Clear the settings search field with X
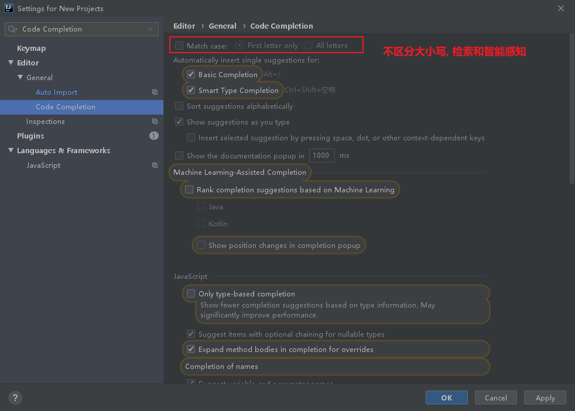The width and height of the screenshot is (575, 411). 150,29
